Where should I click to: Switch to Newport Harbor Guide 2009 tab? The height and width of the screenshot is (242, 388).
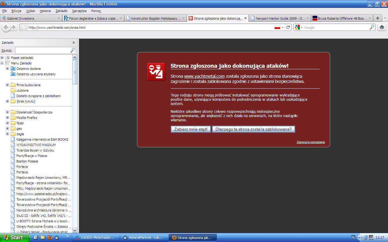279,18
